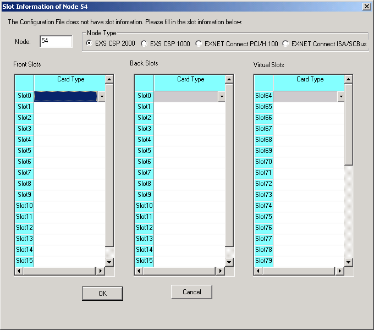Click scroll left arrow under Front Slots
This screenshot has width=374, height=330.
pos(19,271)
